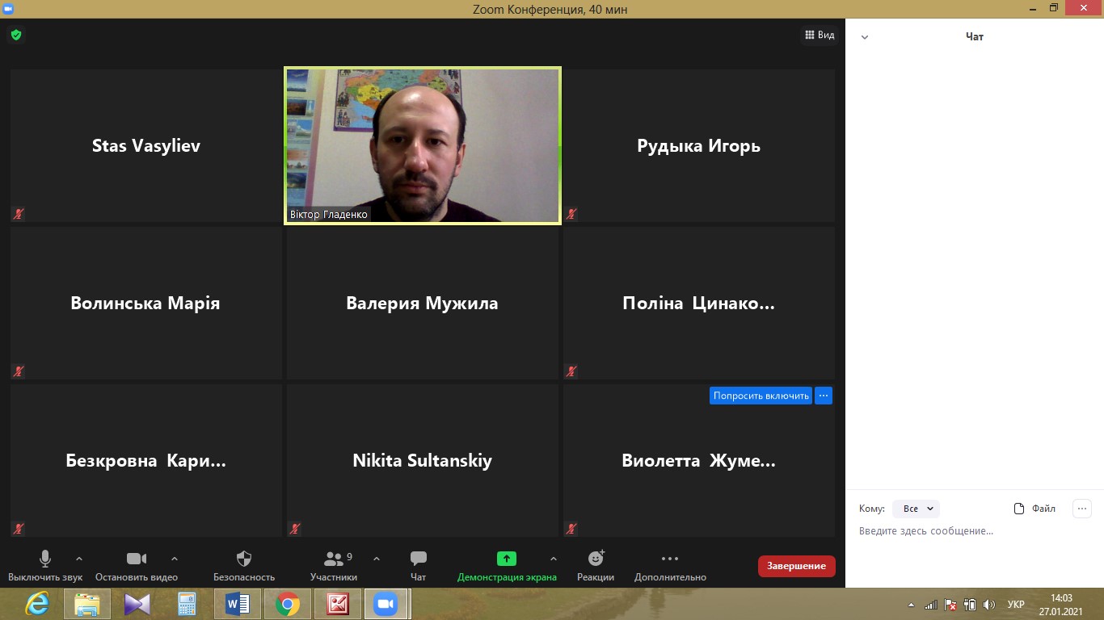Open the Participants (Участники) panel

point(333,559)
